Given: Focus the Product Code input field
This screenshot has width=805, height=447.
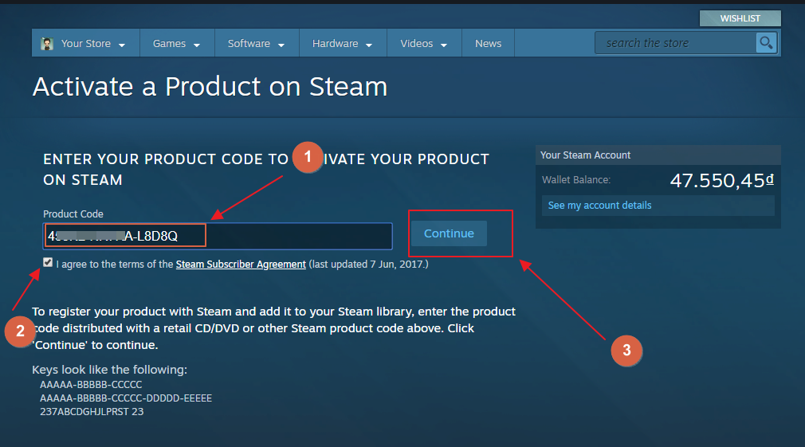Looking at the screenshot, I should coord(218,236).
